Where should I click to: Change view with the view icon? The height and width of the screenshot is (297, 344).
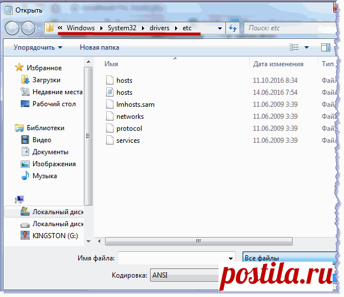point(294,47)
